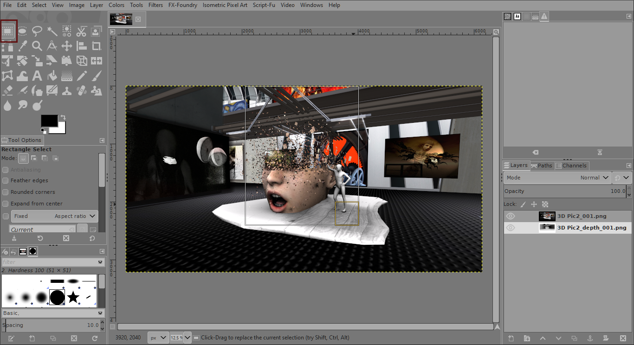Select the Eraser tool

point(7,90)
